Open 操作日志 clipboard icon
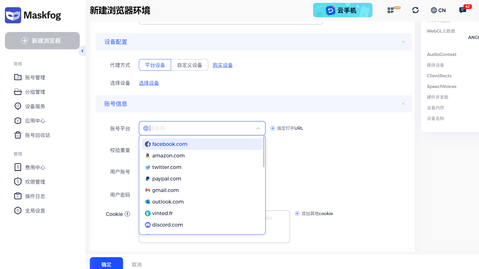The image size is (479, 269). click(18, 196)
